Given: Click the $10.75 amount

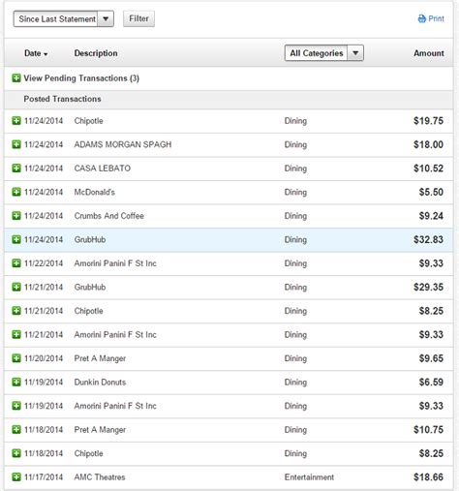Looking at the screenshot, I should [x=429, y=430].
